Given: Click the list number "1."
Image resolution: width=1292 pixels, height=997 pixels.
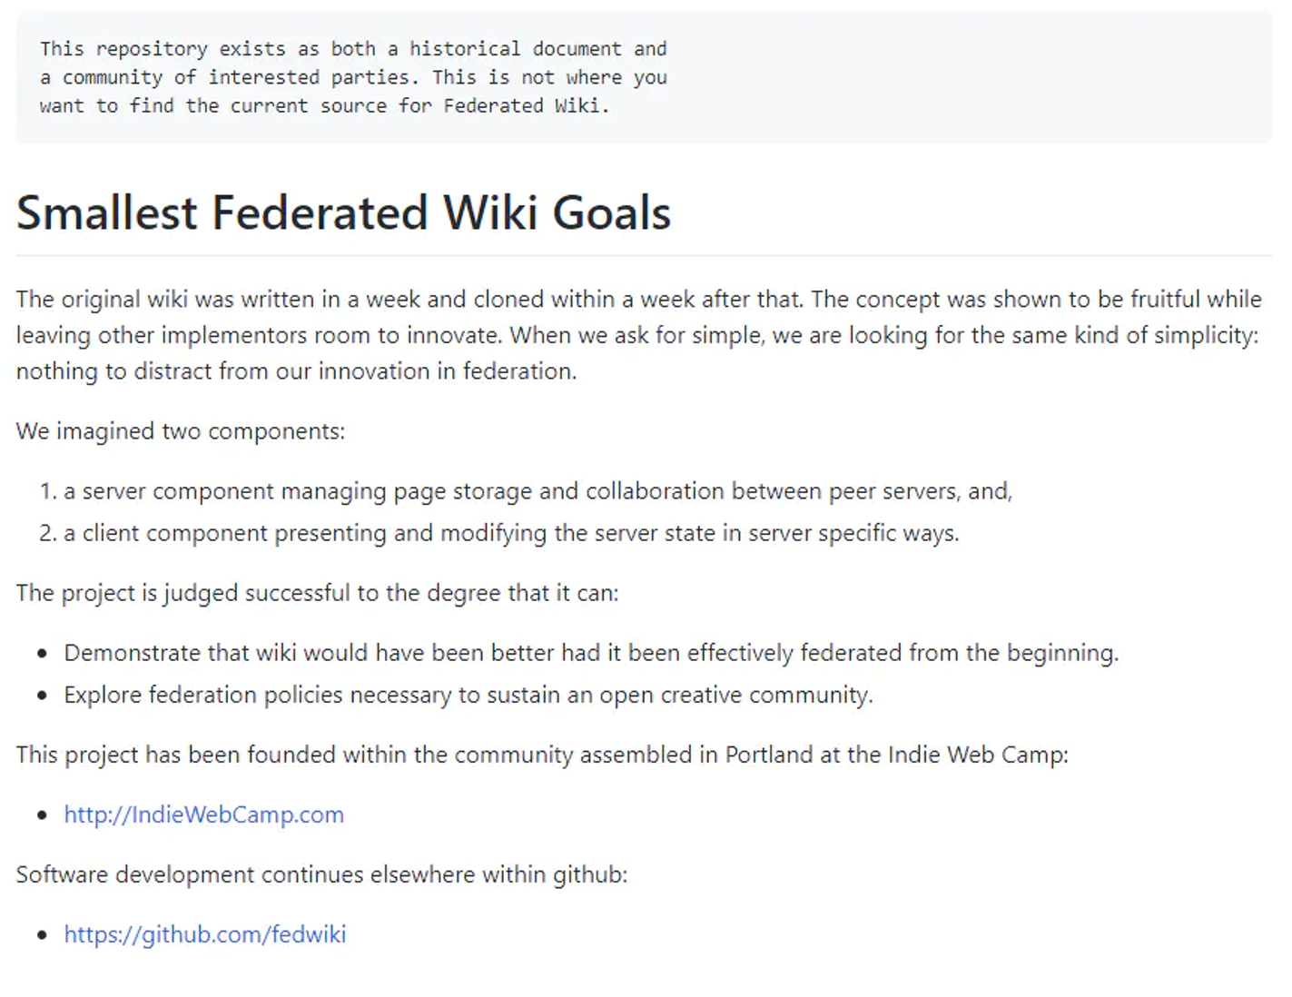Looking at the screenshot, I should click(48, 491).
